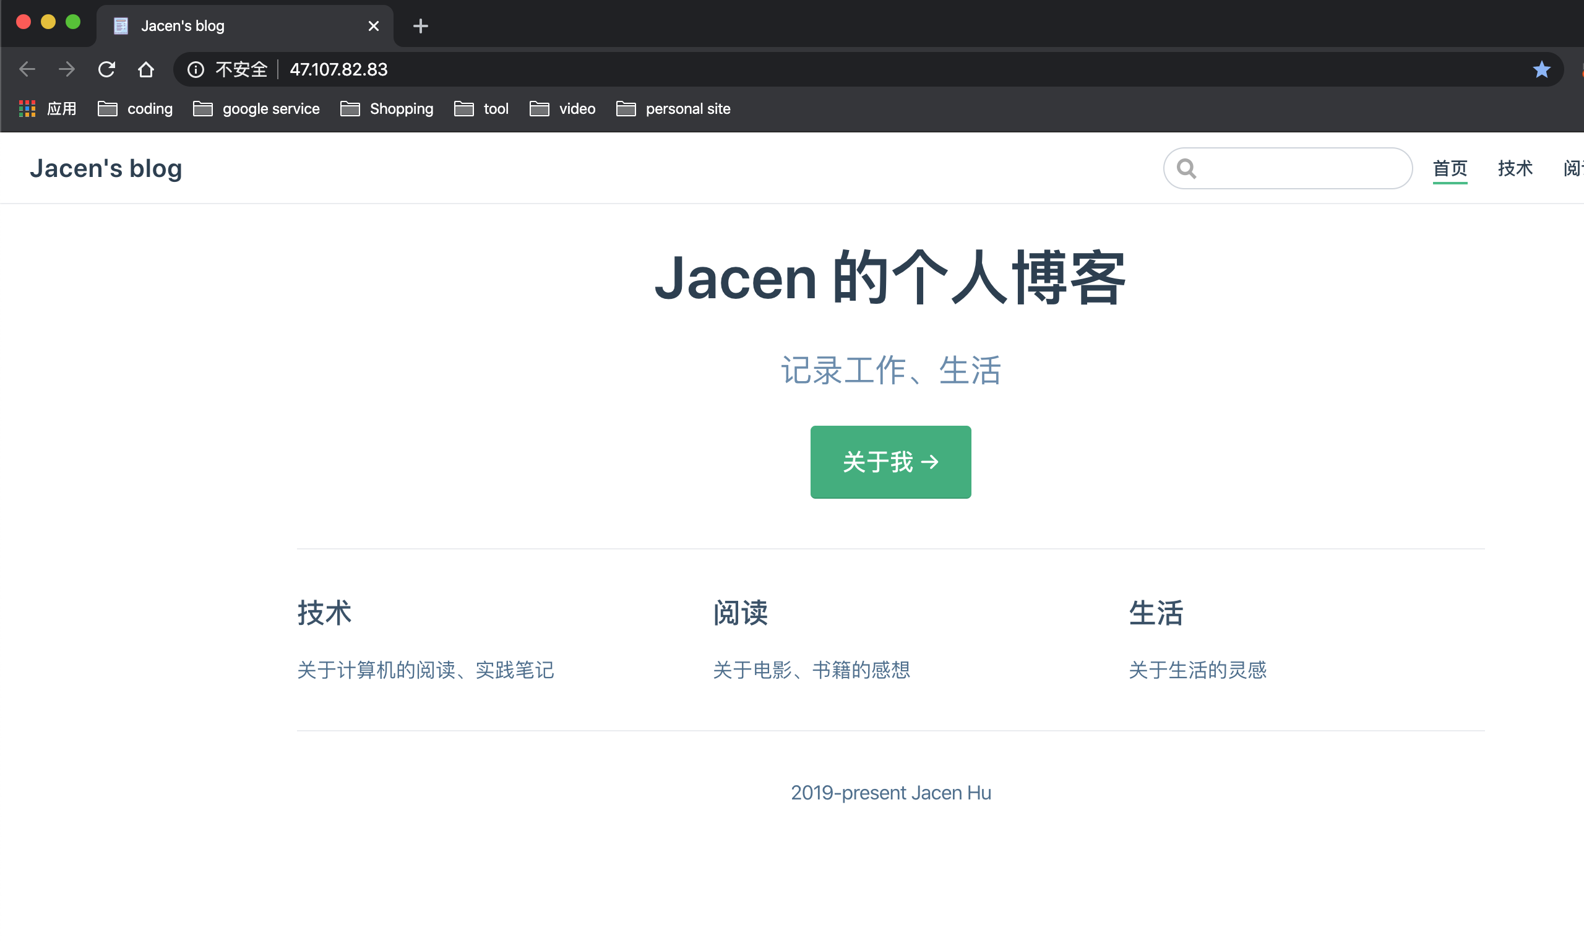Open the personal site bookmarks folder

point(673,108)
